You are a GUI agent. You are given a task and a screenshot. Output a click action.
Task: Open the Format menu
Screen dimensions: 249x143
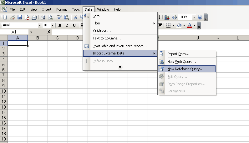(62, 9)
